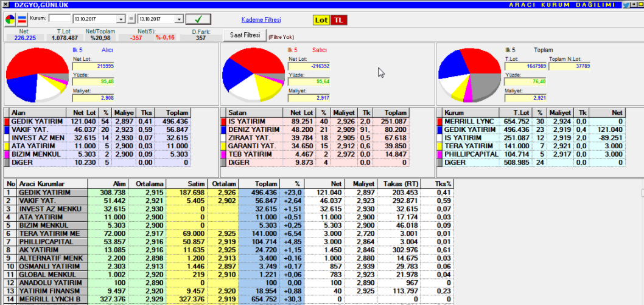Click the blue-red bar chart icon
Viewport: 644px width, 305px height.
coord(21,19)
